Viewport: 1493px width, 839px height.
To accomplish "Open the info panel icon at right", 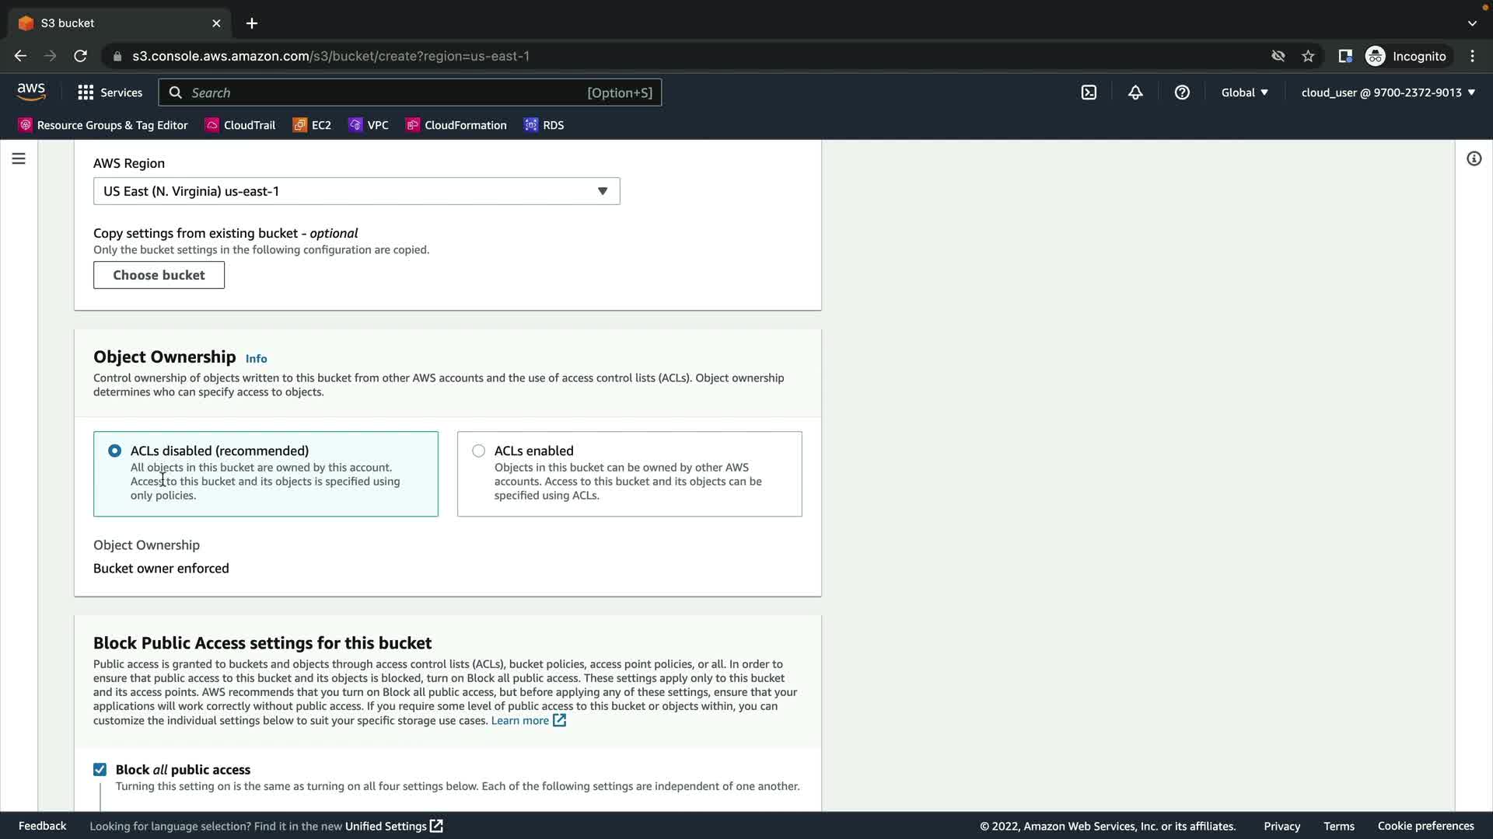I will coord(1474,158).
